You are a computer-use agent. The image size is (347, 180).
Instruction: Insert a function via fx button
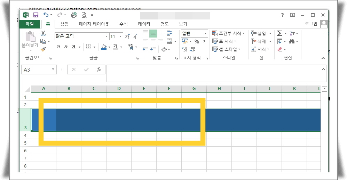tap(99, 69)
